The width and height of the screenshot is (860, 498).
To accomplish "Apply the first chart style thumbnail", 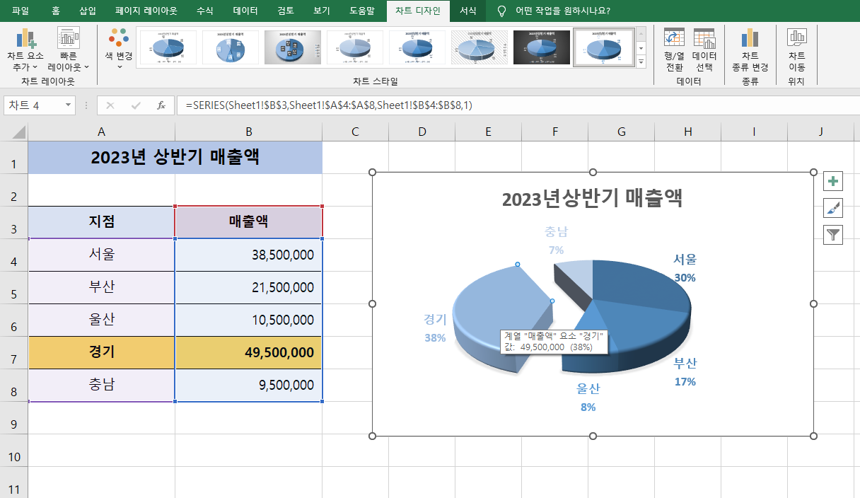I will coord(168,47).
